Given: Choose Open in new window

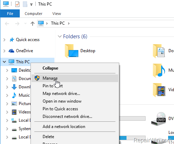Looking at the screenshot, I should coord(75,101).
